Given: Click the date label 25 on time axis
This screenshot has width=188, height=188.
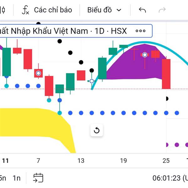Looking at the screenshot, I should (x=166, y=161).
